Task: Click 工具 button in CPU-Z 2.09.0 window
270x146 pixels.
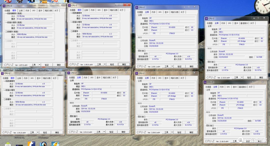Action: tap(166, 132)
